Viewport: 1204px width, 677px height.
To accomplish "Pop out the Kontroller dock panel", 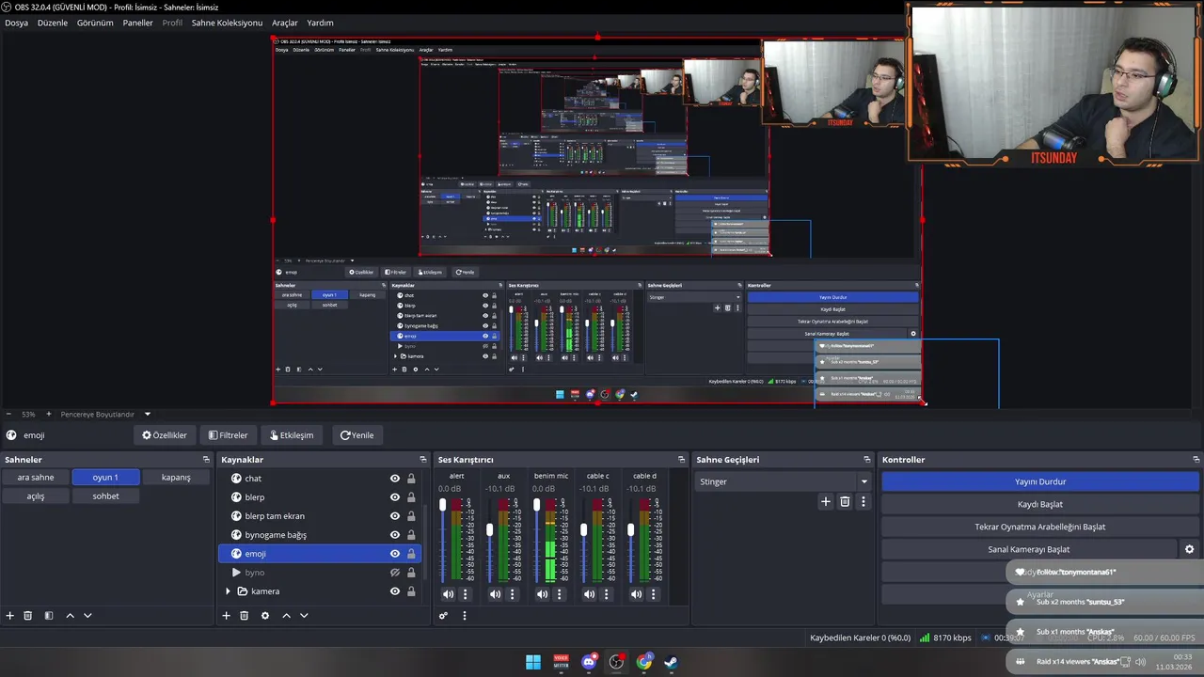I will pos(1196,460).
